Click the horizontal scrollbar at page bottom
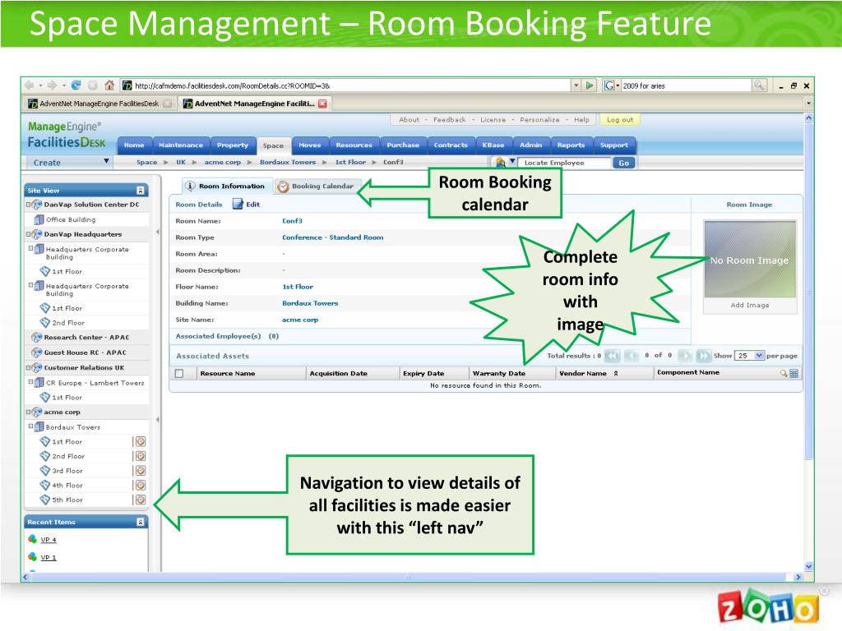The image size is (842, 631). (408, 577)
